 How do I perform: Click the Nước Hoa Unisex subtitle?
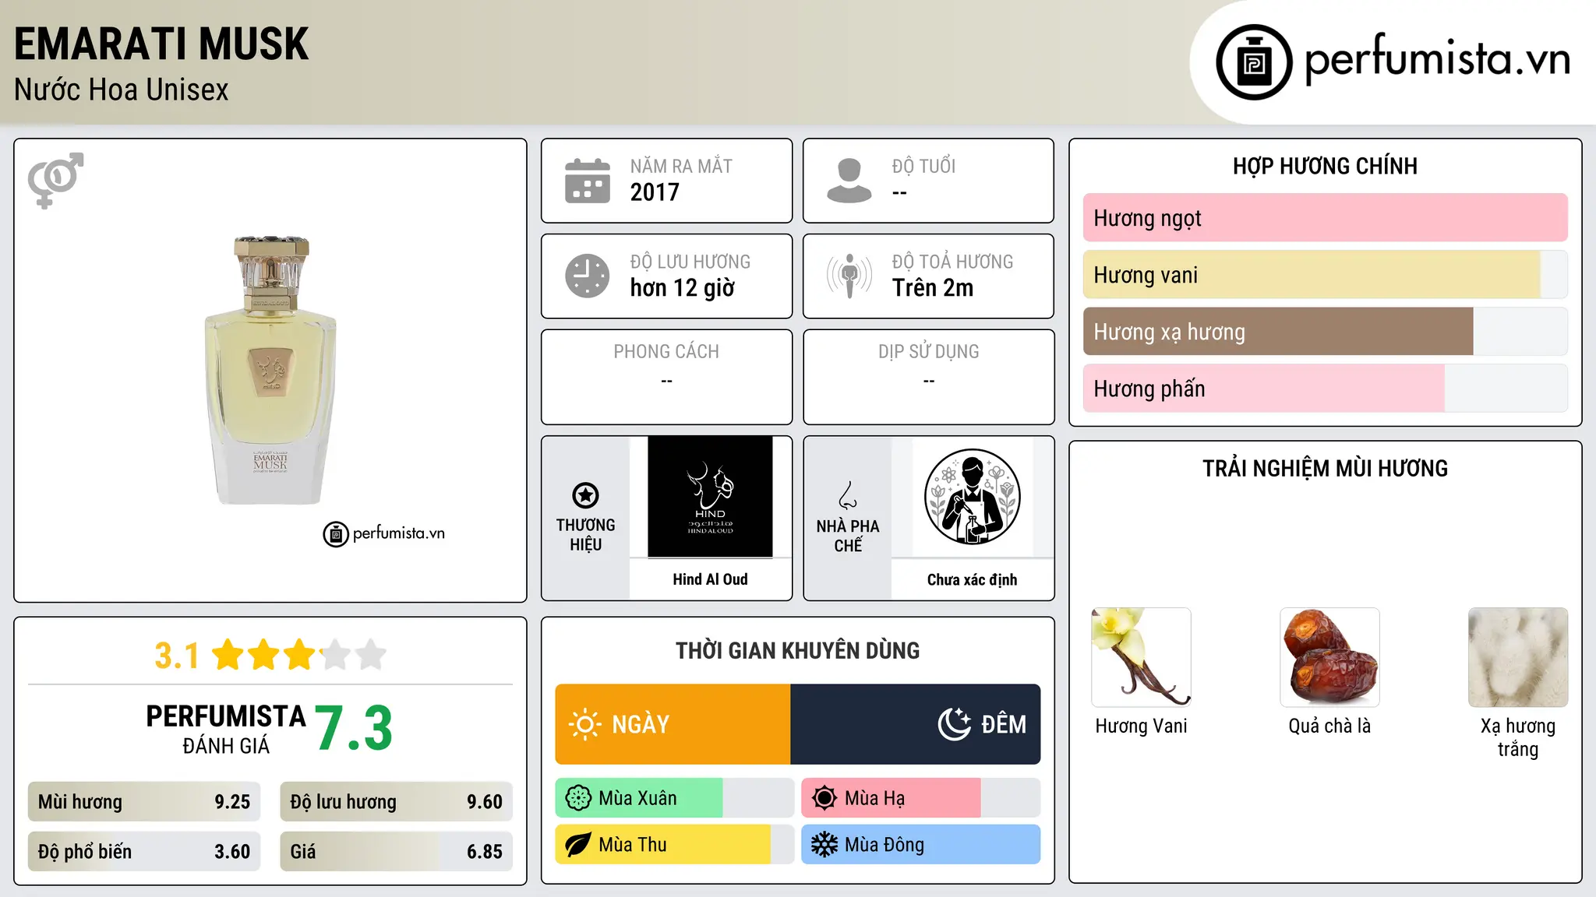pos(122,90)
